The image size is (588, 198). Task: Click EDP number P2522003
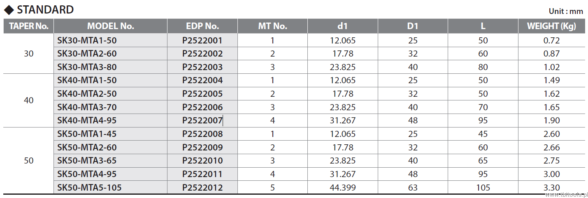[202, 67]
